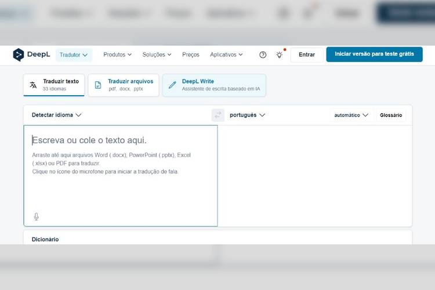Click the lightbulb tips icon

click(x=280, y=55)
